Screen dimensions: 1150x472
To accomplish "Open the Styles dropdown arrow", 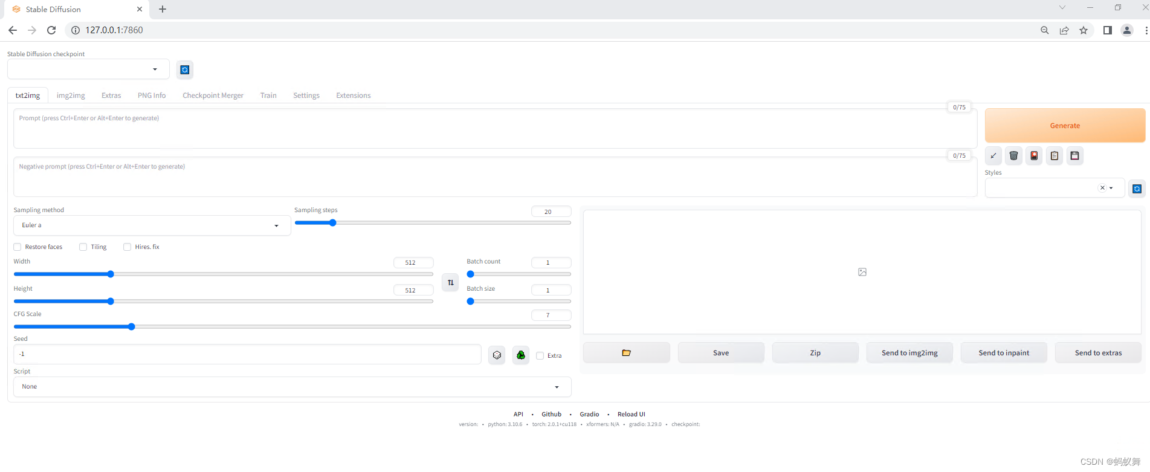I will pos(1111,188).
